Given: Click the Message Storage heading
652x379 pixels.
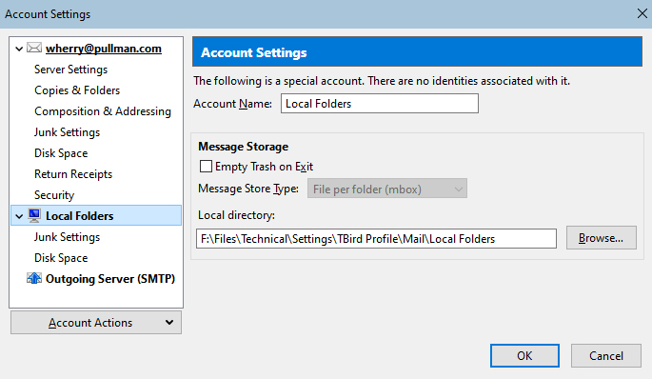Looking at the screenshot, I should (244, 147).
